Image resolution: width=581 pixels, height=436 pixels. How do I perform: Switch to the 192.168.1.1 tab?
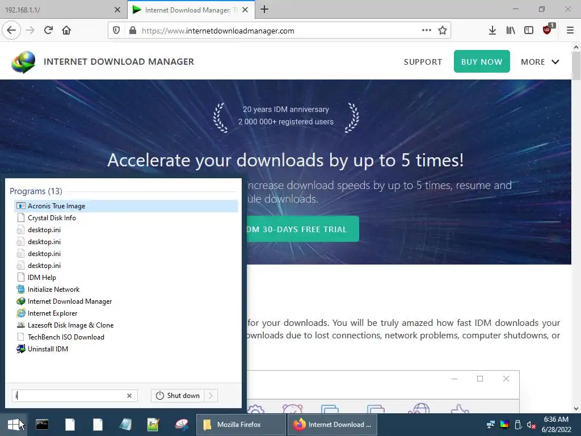56,10
